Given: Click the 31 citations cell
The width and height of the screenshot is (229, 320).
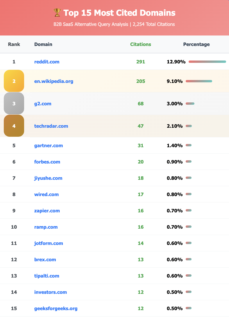Looking at the screenshot, I should tap(140, 145).
